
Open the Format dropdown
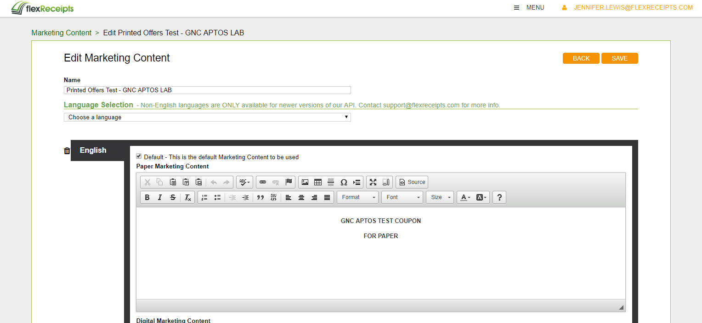pyautogui.click(x=357, y=197)
